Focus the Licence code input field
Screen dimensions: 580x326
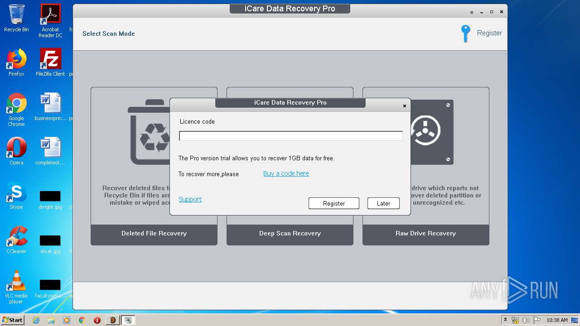coord(291,136)
